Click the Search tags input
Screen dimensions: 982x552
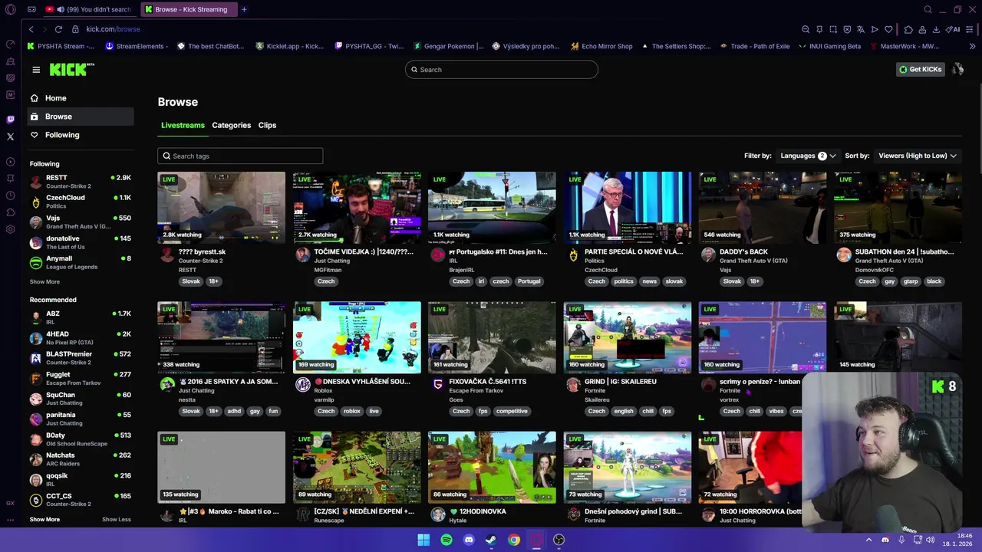tap(240, 156)
